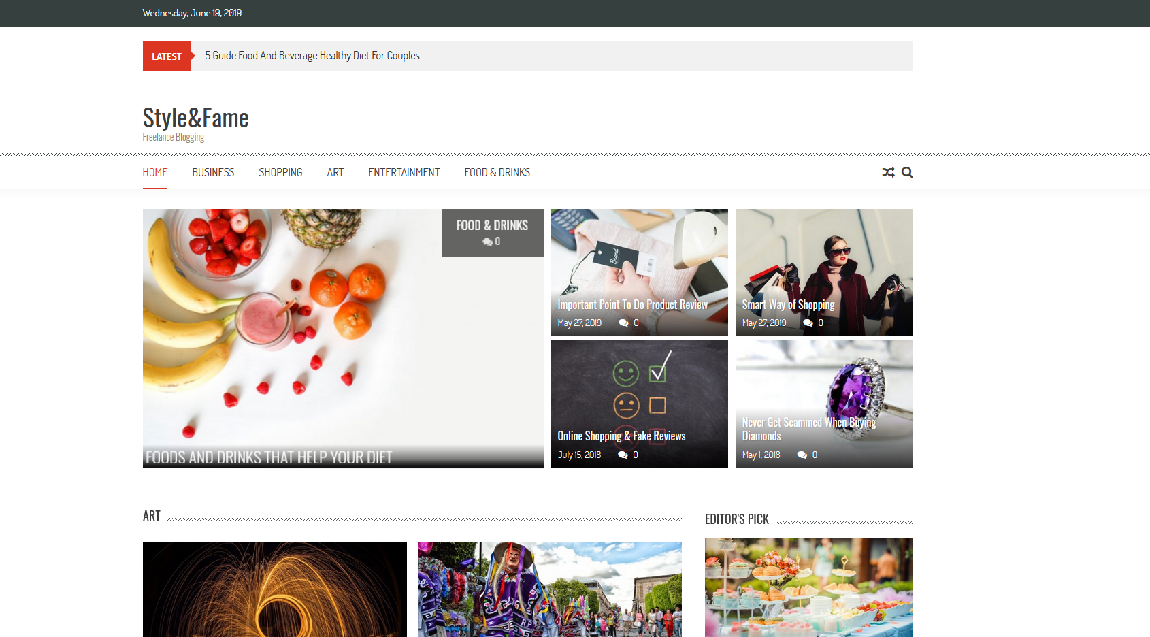Click the red LATEST arrow label
This screenshot has height=637, width=1150.
pos(167,56)
